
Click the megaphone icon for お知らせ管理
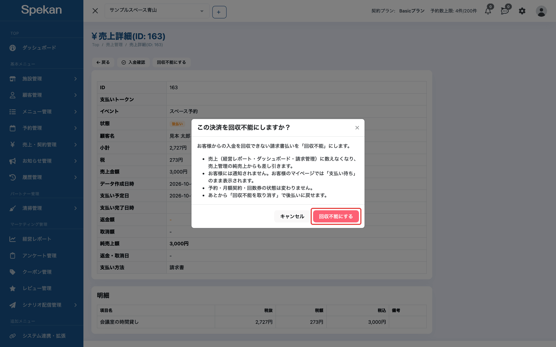tap(13, 161)
